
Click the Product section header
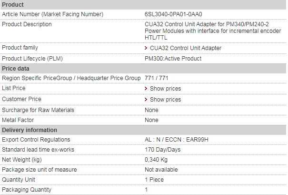pyautogui.click(x=143, y=5)
